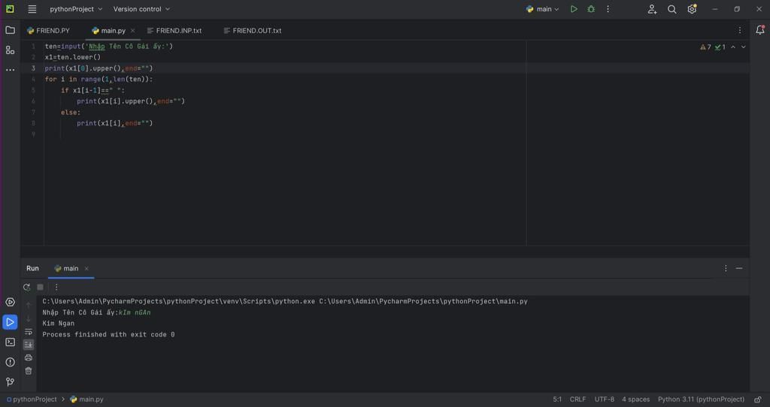
Task: Toggle soft-wrap in the Run console
Action: [29, 331]
